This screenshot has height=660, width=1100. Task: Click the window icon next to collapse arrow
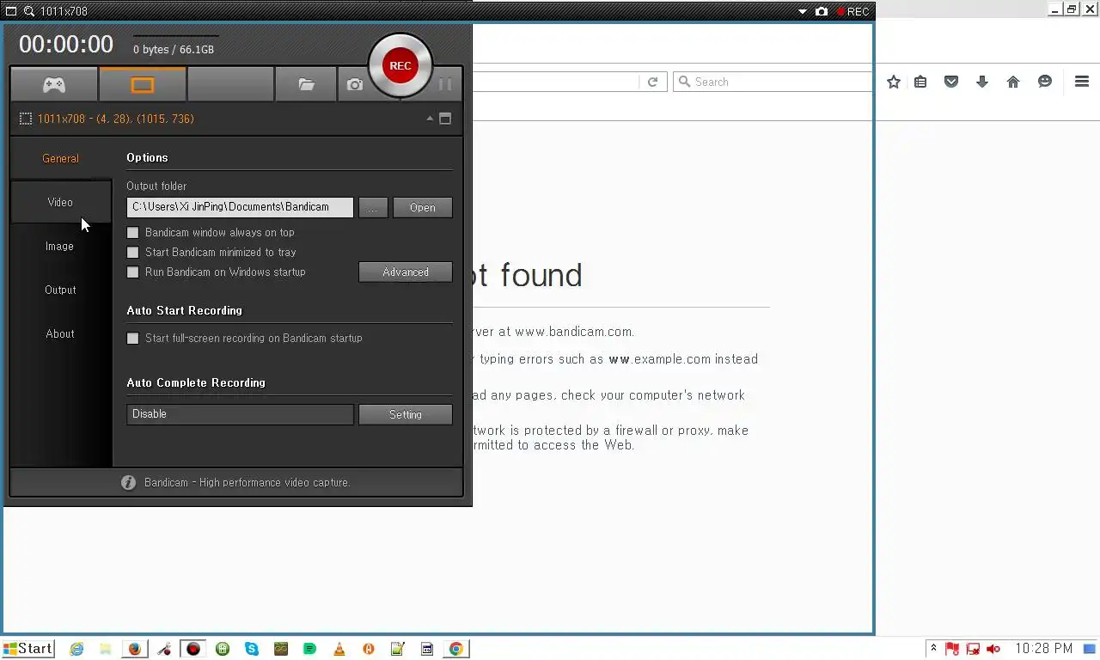[445, 119]
